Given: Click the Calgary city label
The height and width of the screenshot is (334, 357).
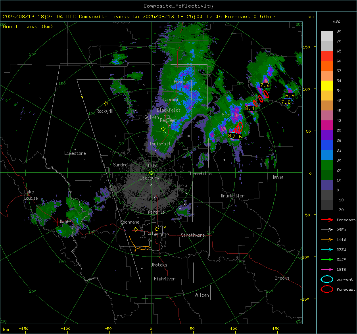Looking at the screenshot, I should click(155, 234).
